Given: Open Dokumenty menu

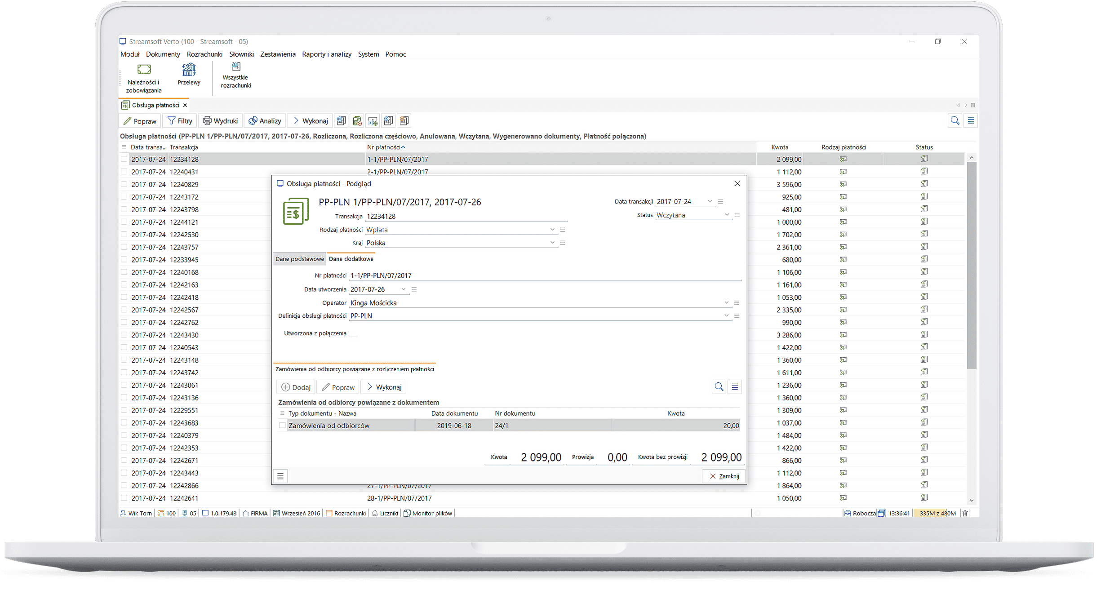Looking at the screenshot, I should [x=163, y=54].
